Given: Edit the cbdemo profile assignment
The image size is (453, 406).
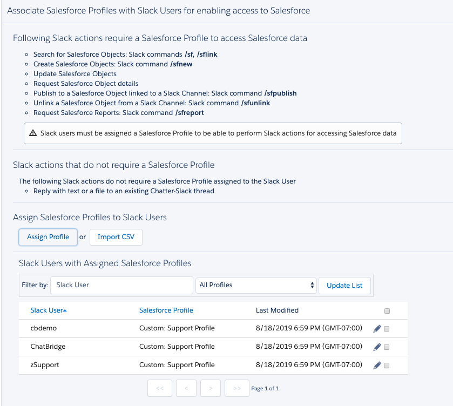Looking at the screenshot, I should [x=377, y=328].
